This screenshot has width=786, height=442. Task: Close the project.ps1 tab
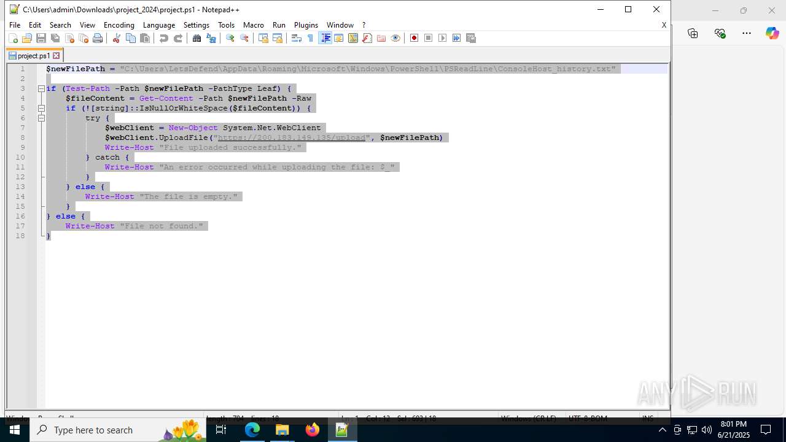click(56, 56)
